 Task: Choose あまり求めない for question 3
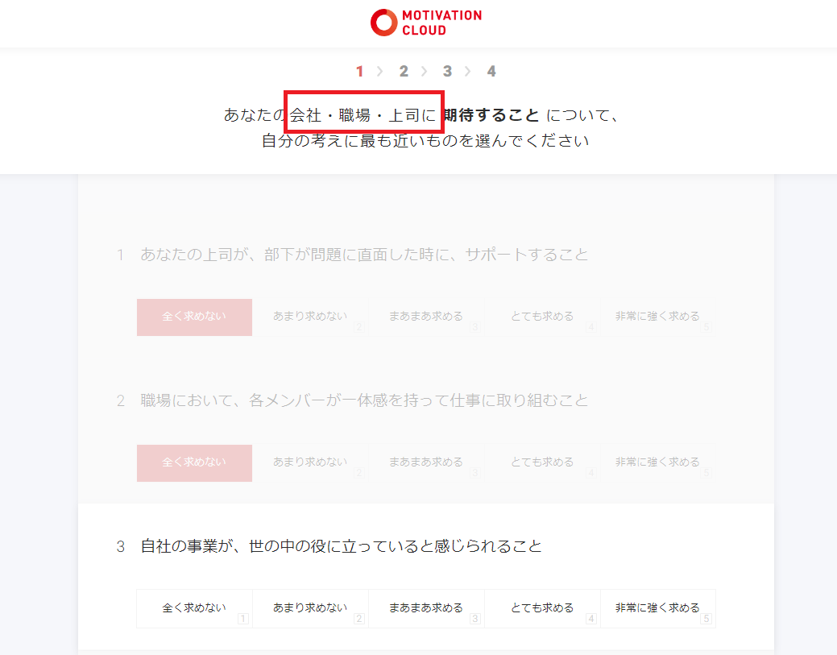pyautogui.click(x=310, y=608)
